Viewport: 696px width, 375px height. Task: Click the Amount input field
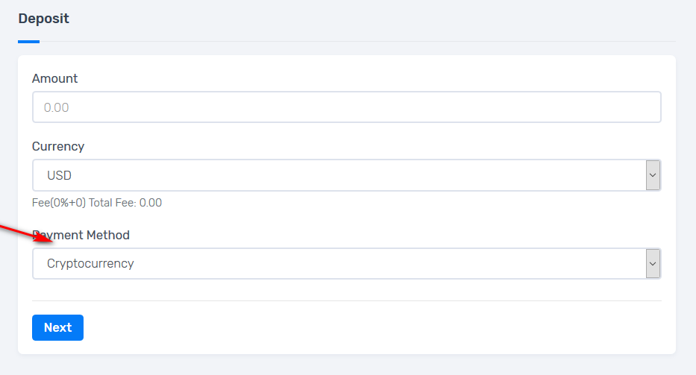click(x=346, y=107)
